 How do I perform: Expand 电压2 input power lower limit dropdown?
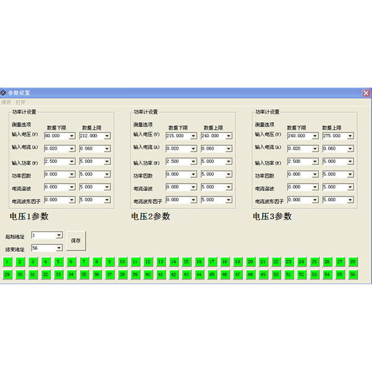[193, 162]
